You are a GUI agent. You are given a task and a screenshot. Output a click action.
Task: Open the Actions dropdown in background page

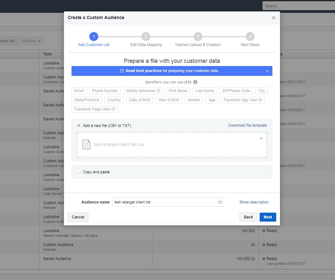31,41
